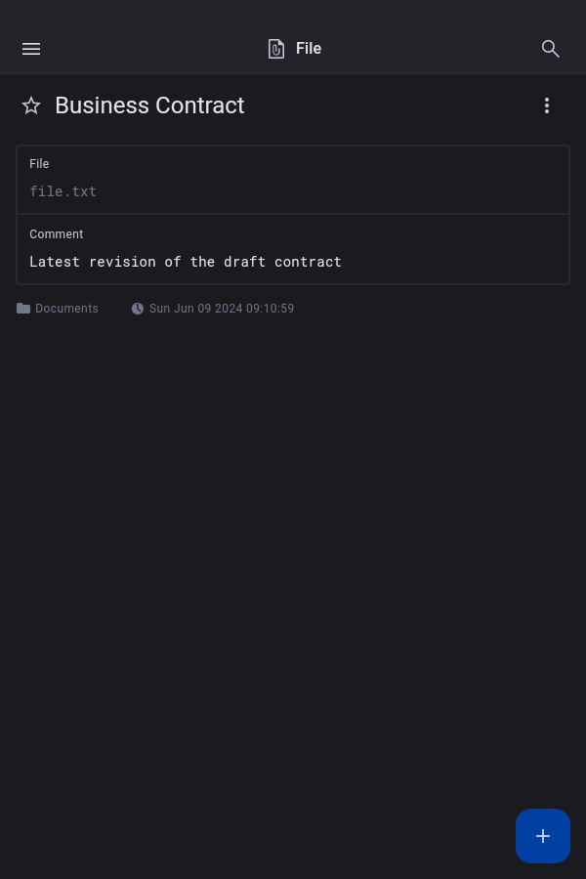Select the Business Contract title
The image size is (586, 879).
(x=149, y=105)
